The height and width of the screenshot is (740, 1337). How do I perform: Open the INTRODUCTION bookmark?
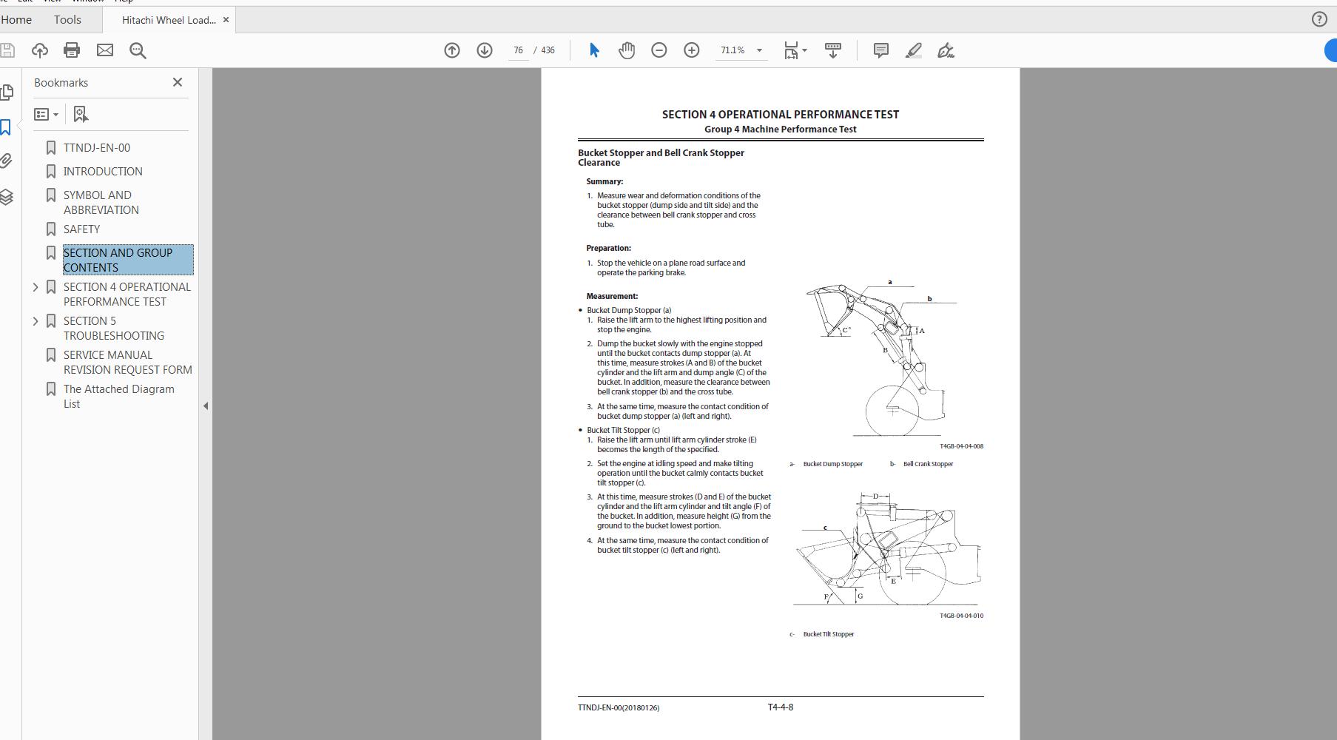[103, 171]
